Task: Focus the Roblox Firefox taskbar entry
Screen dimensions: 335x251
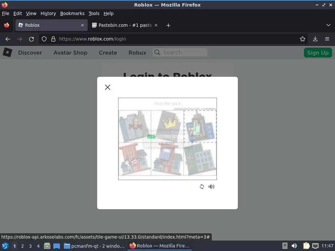Action: point(160,246)
